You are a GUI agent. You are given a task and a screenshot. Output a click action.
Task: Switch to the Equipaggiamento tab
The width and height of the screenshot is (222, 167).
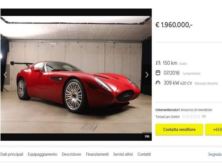pos(43,154)
